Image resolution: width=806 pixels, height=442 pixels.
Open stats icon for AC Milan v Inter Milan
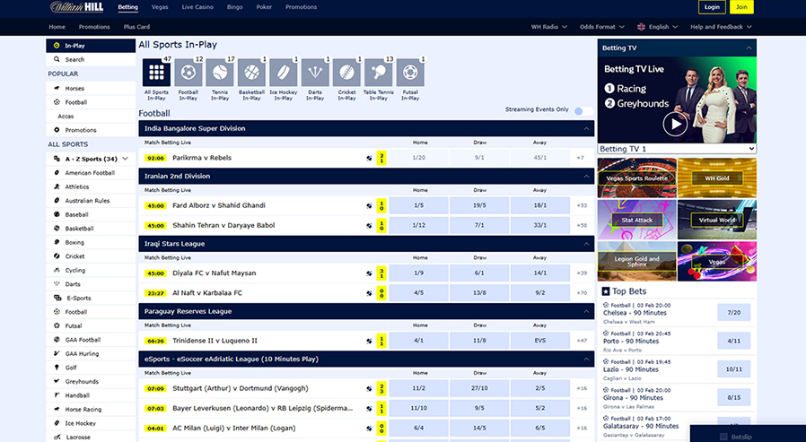[369, 429]
